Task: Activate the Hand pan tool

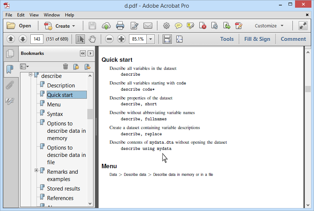Action: (x=92, y=39)
